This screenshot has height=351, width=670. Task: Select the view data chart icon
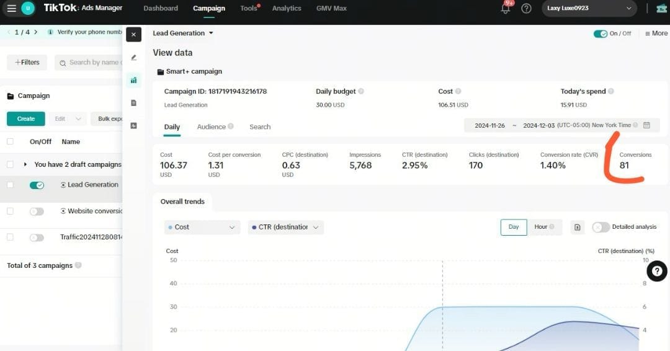pyautogui.click(x=134, y=80)
